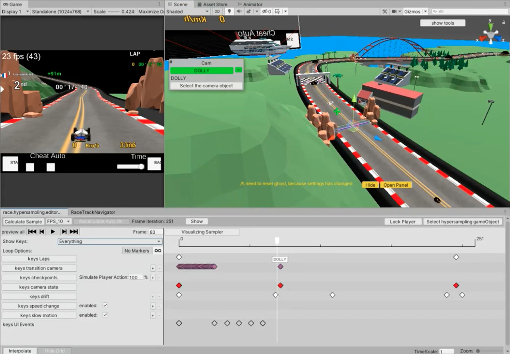The width and height of the screenshot is (510, 354).
Task: Click the Calculate Sample button
Action: point(23,222)
